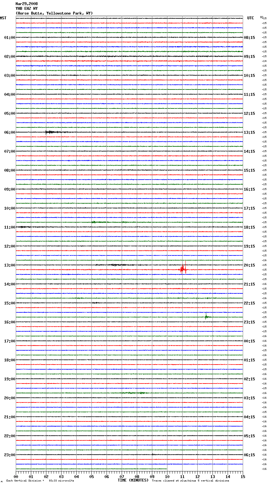Click the 12:15 UTC row label
Viewport: 268px width, 485px height.
tap(249, 114)
